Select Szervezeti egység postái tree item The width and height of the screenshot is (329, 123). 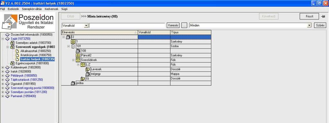[32, 88]
